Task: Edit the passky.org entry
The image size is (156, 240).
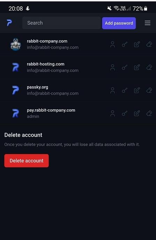Action: click(137, 90)
